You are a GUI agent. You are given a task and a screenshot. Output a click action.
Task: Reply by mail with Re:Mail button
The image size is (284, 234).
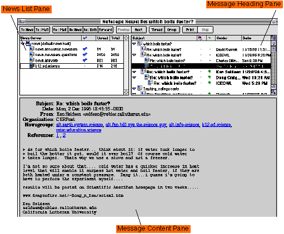coord(60,29)
